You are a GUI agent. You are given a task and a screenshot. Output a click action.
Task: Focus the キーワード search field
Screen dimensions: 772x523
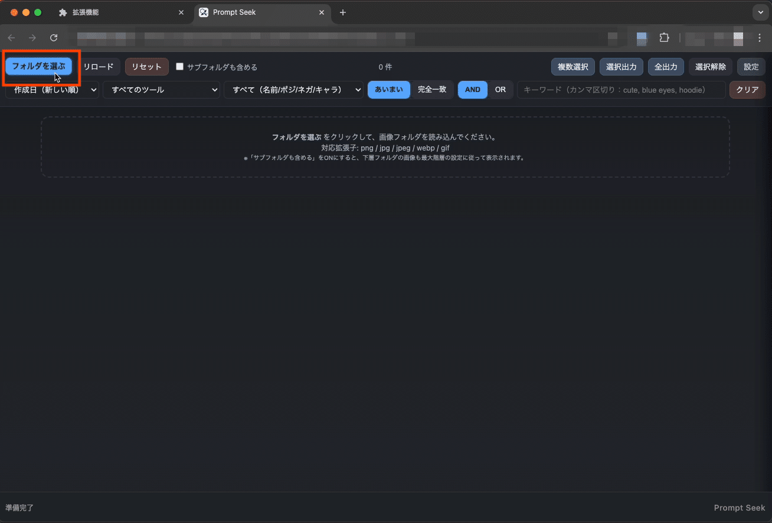pos(621,90)
